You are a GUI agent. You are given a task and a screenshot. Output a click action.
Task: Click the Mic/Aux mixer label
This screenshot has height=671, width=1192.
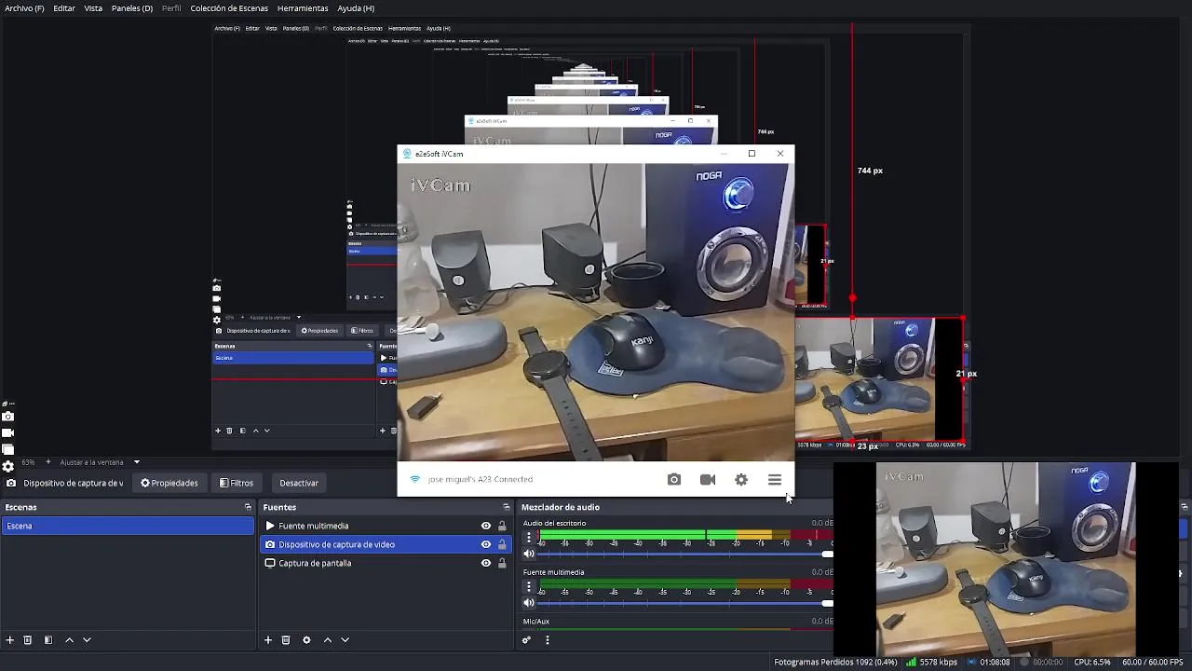(x=536, y=622)
